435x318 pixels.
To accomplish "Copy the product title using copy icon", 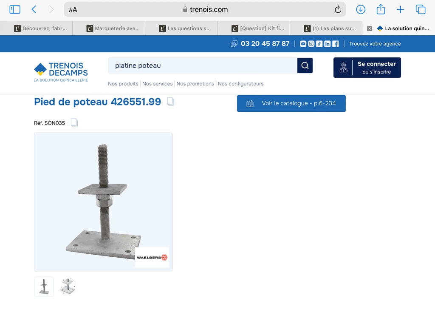I will click(170, 102).
